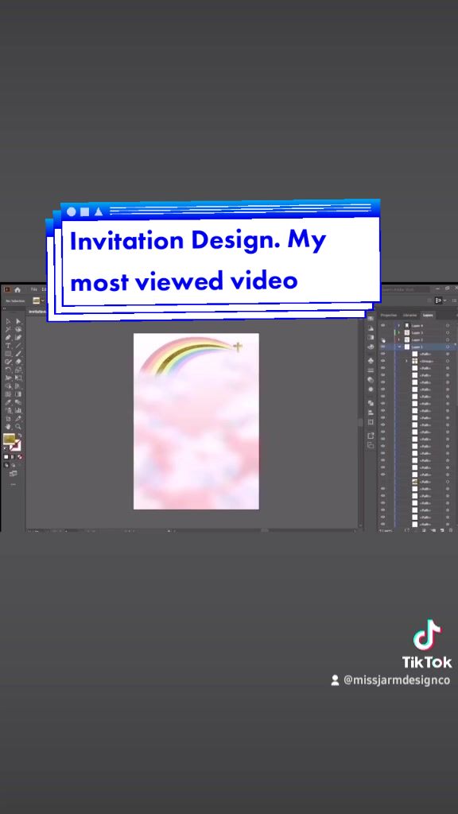Swap fill and stroke arrows
This screenshot has height=814, width=458.
pyautogui.click(x=20, y=436)
